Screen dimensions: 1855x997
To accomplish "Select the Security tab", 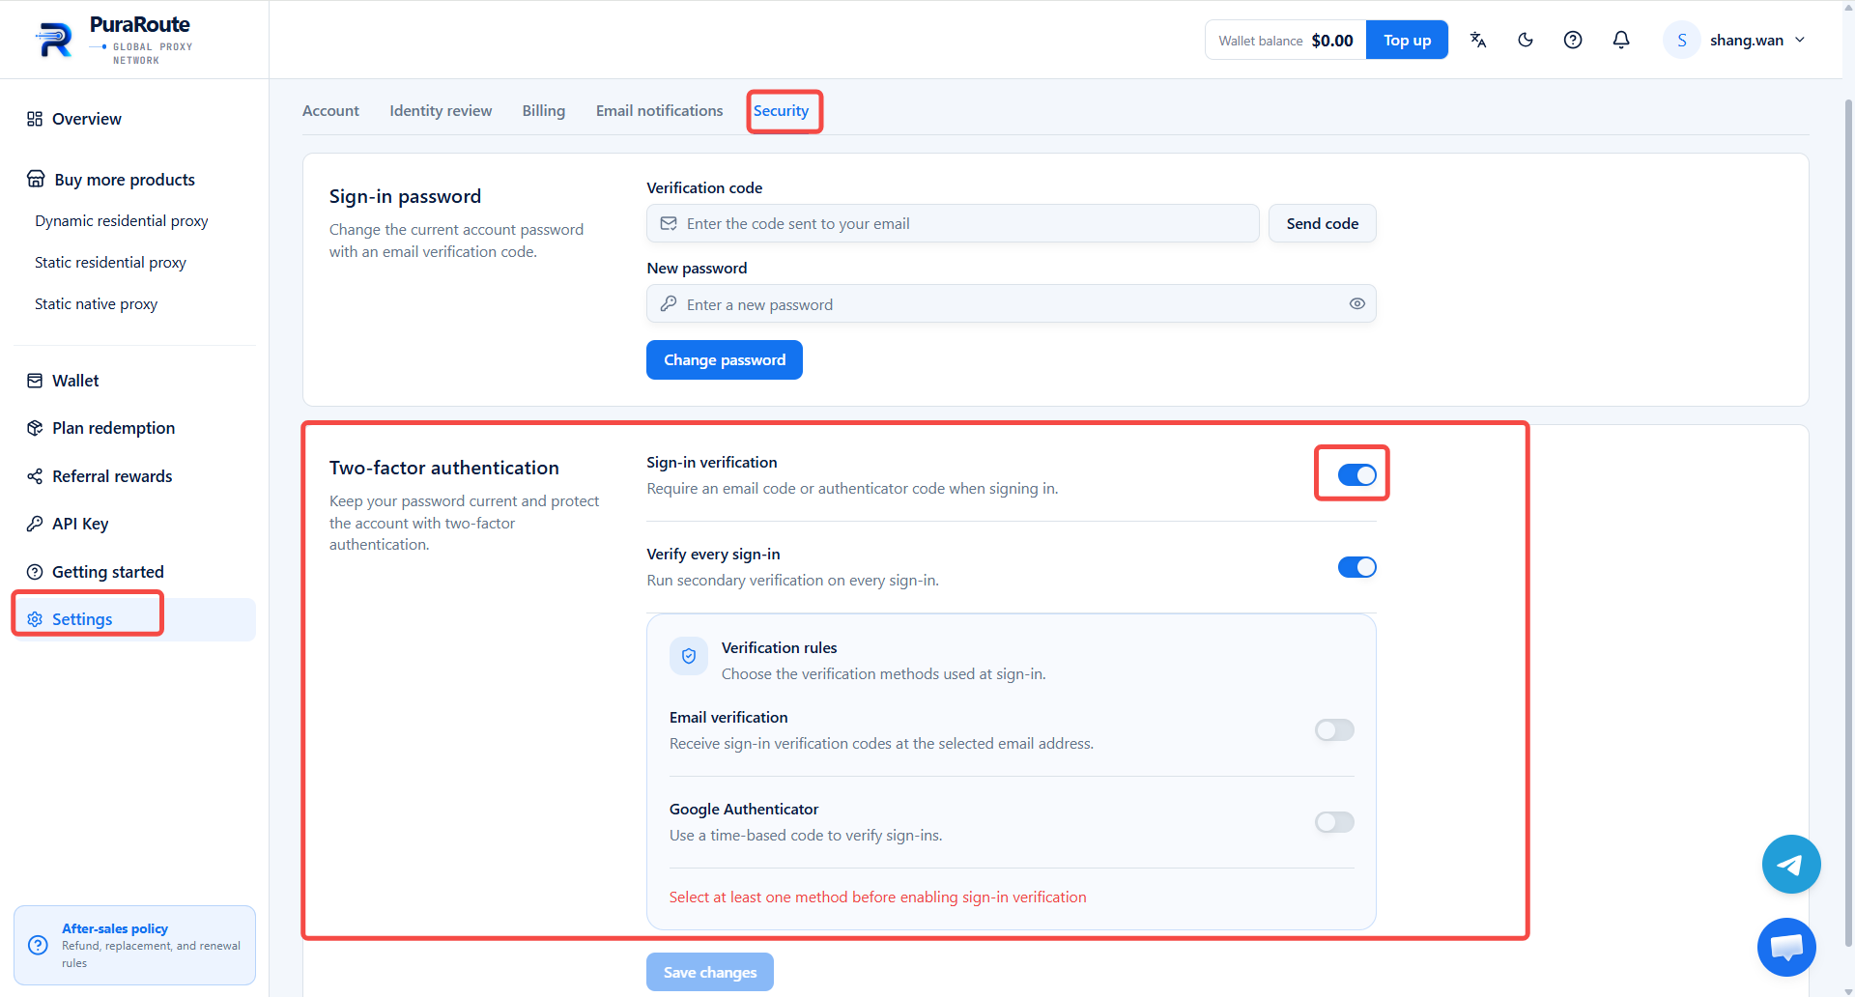I will pos(781,111).
